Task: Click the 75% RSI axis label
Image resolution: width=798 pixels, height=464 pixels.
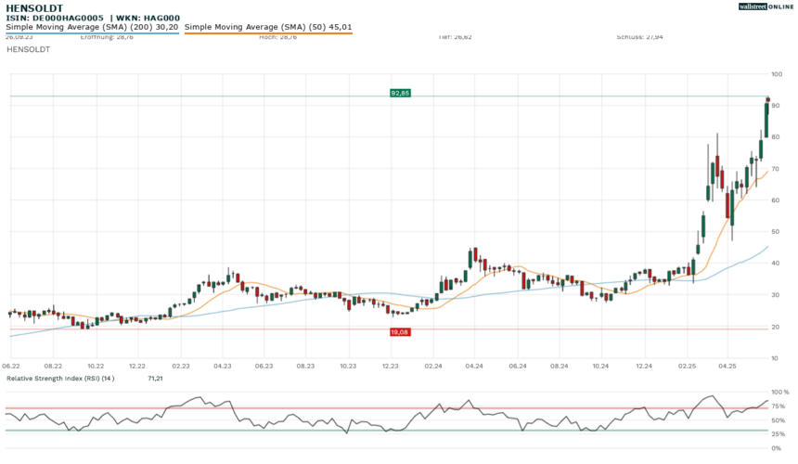Action: coord(778,406)
